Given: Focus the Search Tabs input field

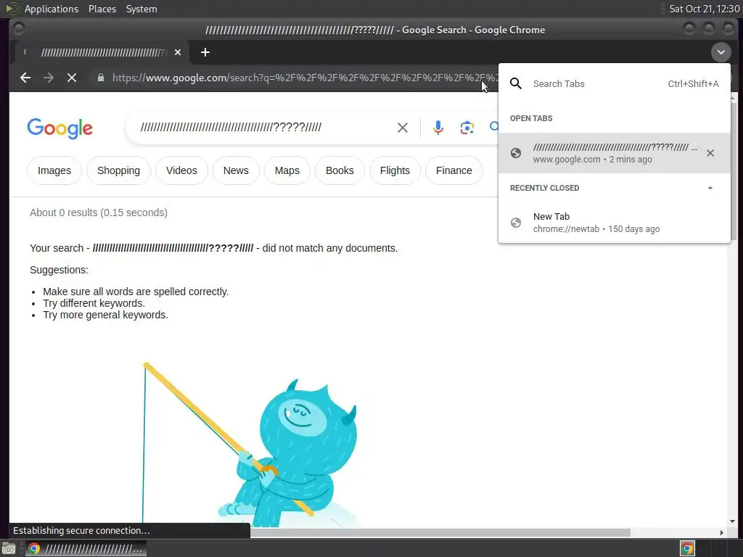Looking at the screenshot, I should [597, 84].
